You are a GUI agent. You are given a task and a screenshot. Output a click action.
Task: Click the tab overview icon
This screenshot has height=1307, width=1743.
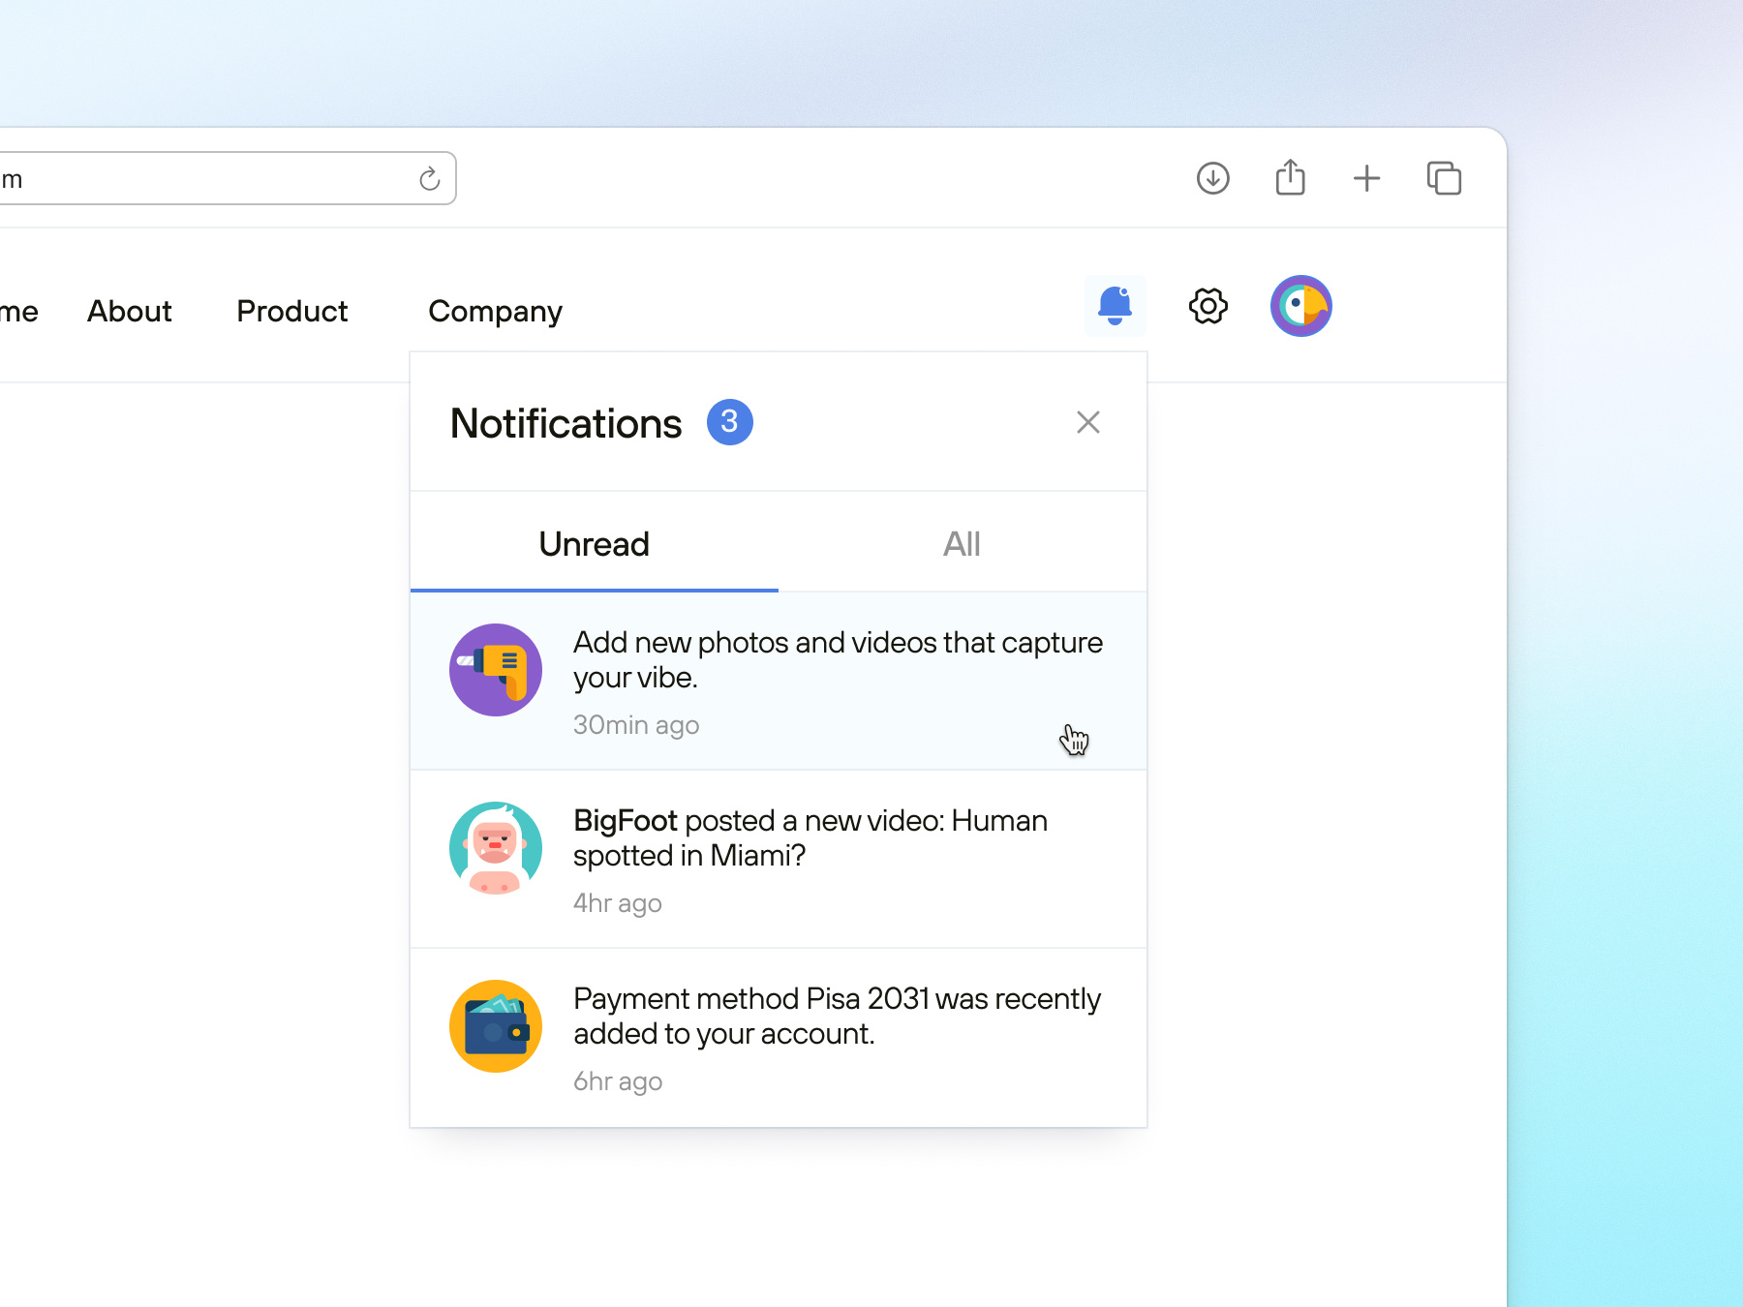point(1444,178)
